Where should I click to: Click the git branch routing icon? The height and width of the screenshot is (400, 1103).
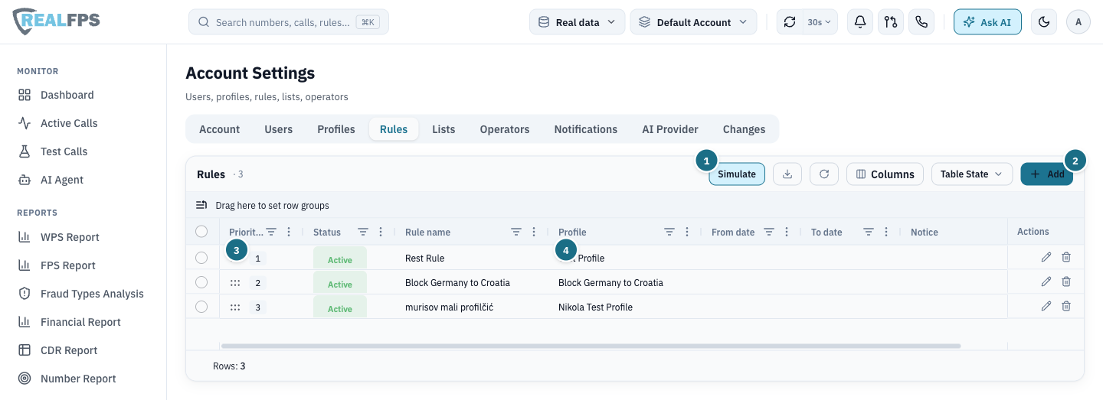click(891, 22)
